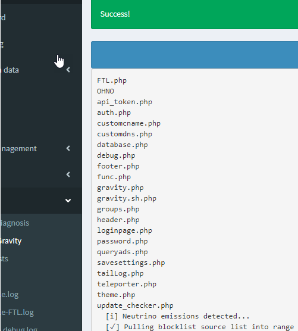Click 'queryads.php' in the output
This screenshot has width=298, height=331.
123,252
